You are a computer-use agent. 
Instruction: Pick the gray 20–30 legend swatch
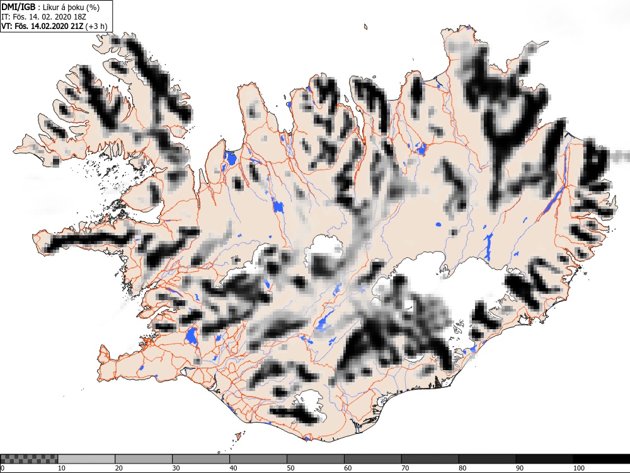(144, 459)
